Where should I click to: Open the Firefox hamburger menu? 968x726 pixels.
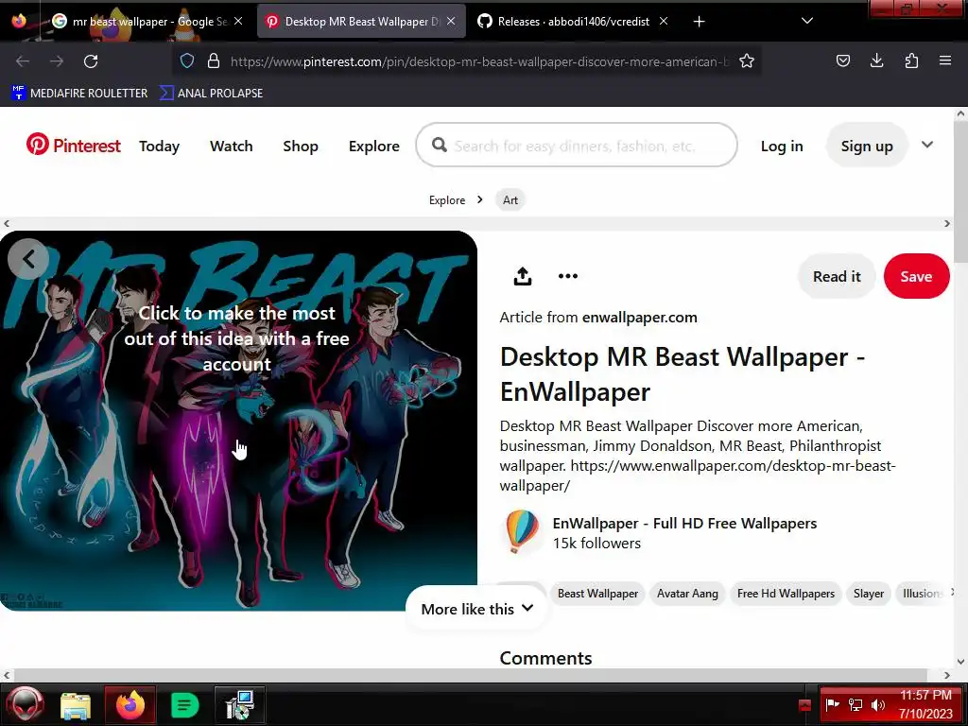[x=944, y=60]
